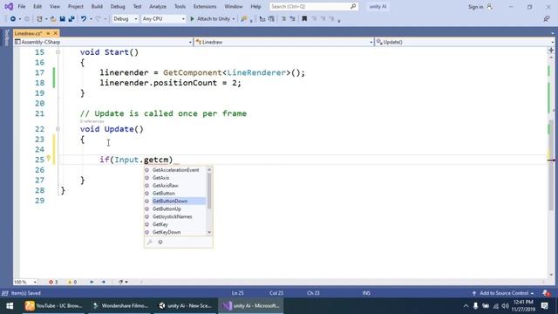Image resolution: width=558 pixels, height=314 pixels.
Task: Click the account icon beside Sign in
Action: click(x=490, y=6)
